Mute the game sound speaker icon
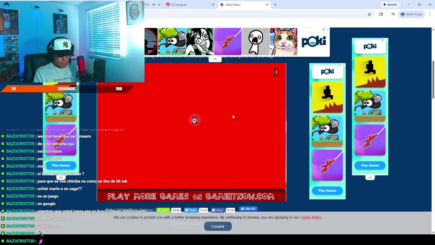435x245 pixels. pos(275,72)
